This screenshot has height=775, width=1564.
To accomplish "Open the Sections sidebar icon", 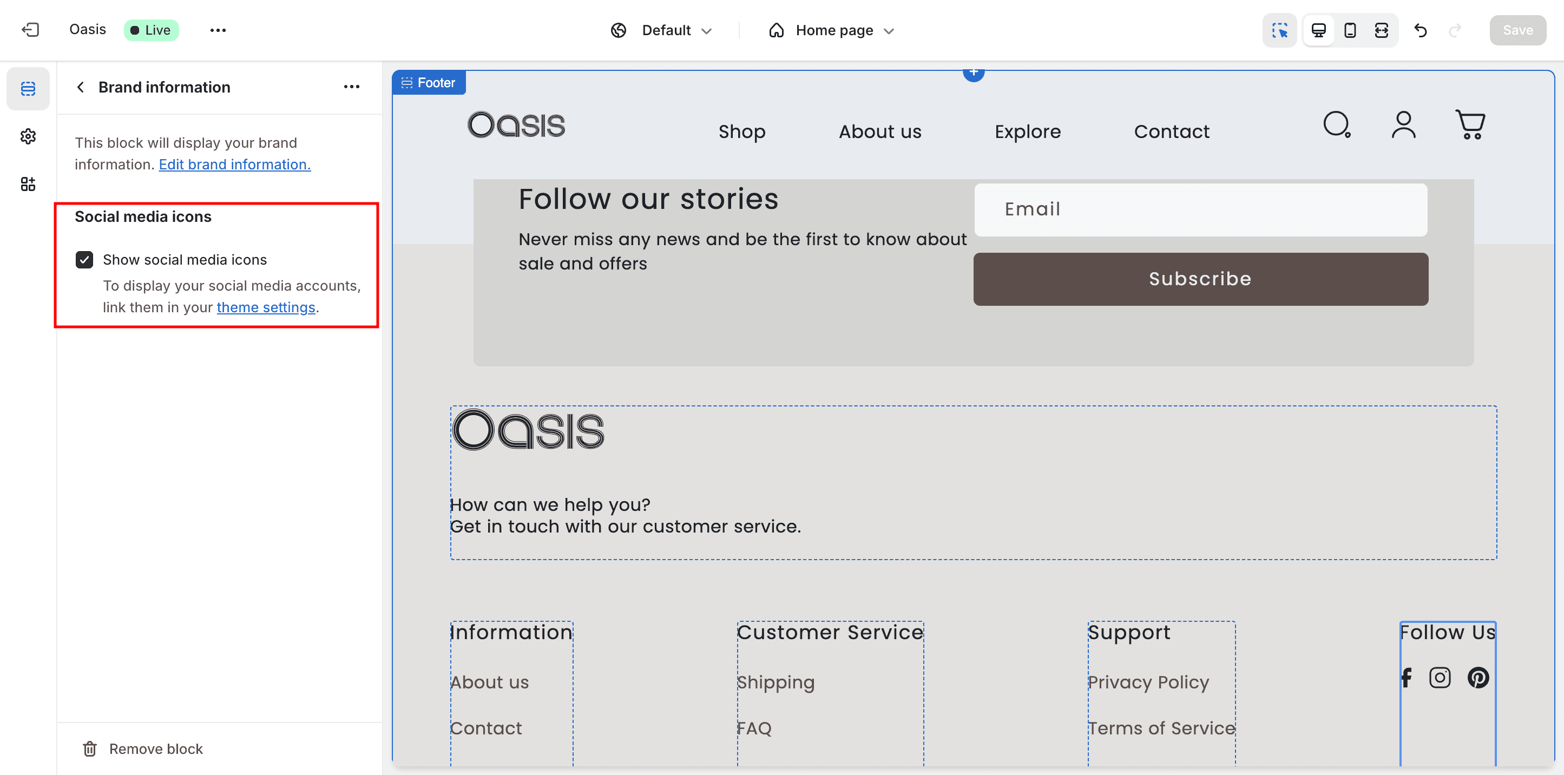I will pos(28,89).
